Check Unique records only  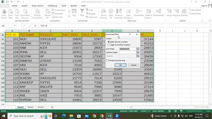(107, 60)
